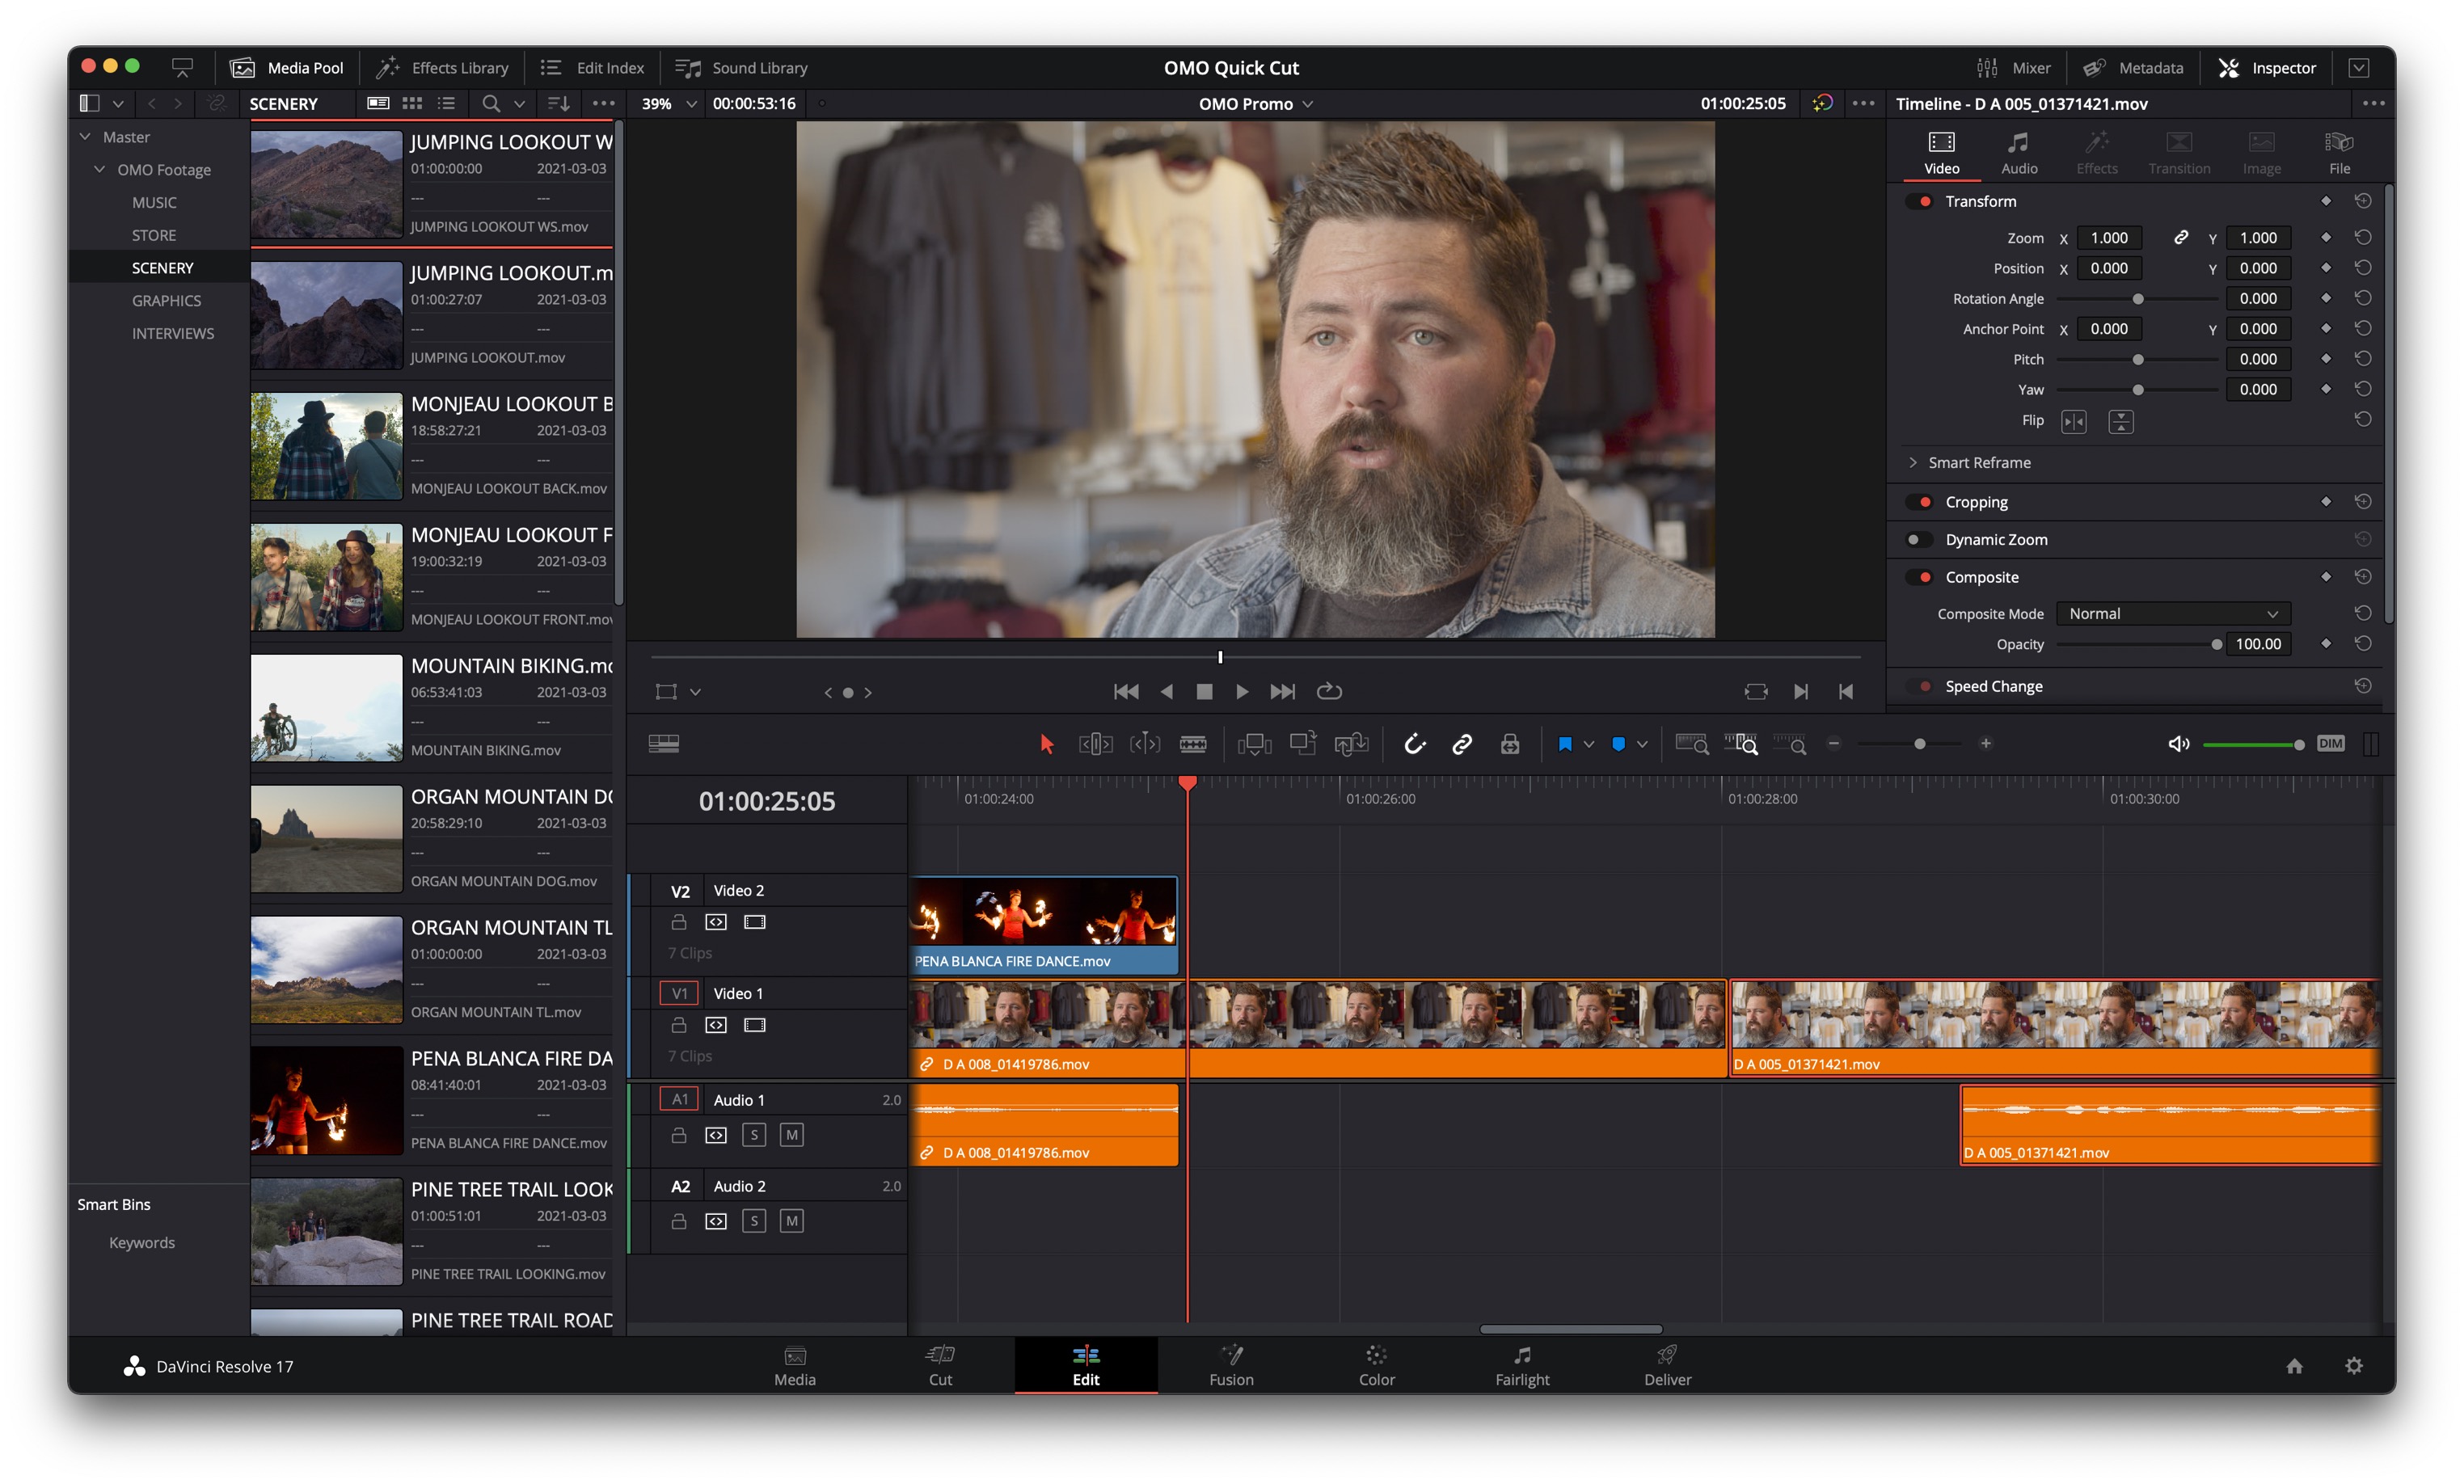Enable the Dynamic Zoom toggle
Viewport: 2464px width, 1484px height.
point(1919,540)
